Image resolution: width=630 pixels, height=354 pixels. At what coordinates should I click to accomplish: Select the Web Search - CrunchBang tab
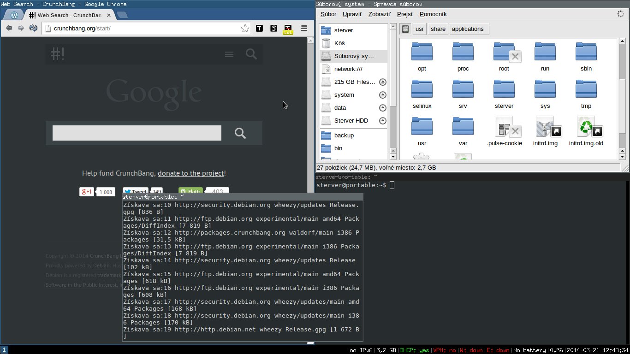pos(69,15)
